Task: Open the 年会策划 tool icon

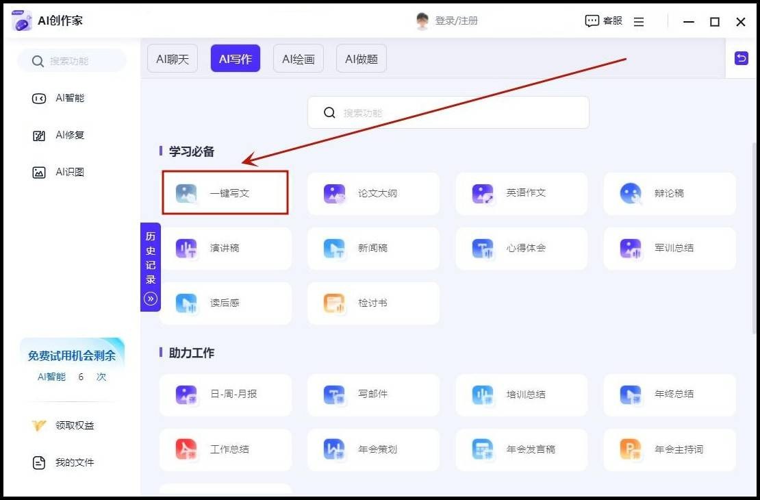Action: [334, 449]
